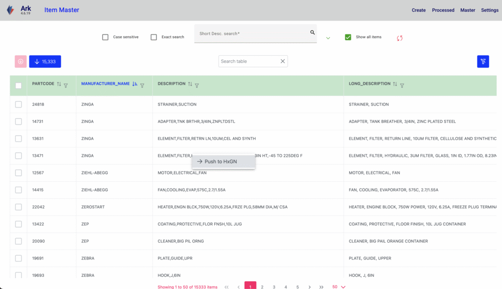Uncheck the Show all items checkbox
The height and width of the screenshot is (289, 502).
click(348, 37)
